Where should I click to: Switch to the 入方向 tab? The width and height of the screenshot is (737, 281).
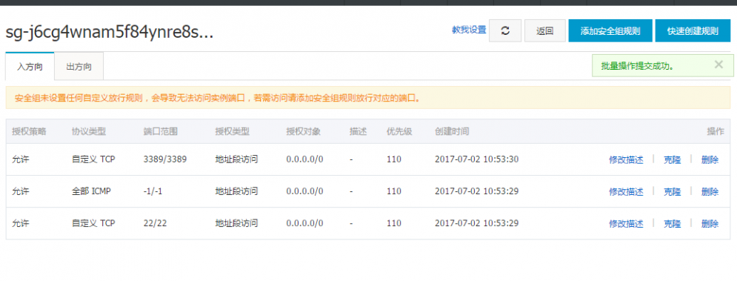tap(30, 67)
